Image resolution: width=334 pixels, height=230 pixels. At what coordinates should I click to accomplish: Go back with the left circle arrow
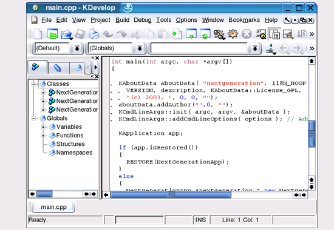point(284,48)
